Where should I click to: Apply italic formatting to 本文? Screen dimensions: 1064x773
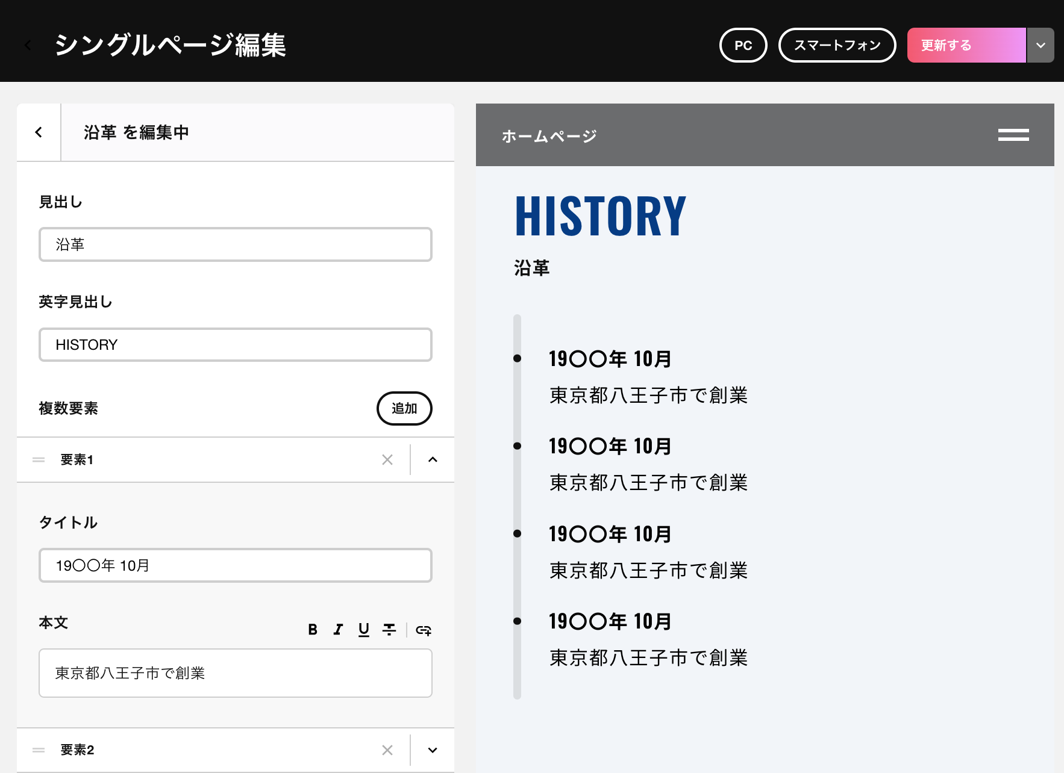click(x=338, y=630)
